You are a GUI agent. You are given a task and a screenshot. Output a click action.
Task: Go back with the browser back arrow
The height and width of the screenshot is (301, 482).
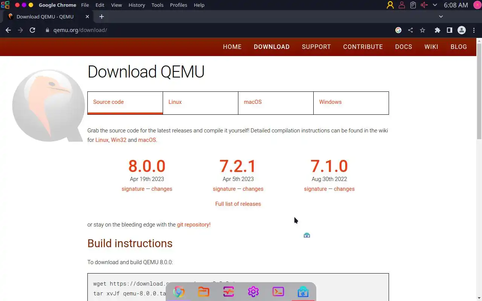tap(8, 30)
